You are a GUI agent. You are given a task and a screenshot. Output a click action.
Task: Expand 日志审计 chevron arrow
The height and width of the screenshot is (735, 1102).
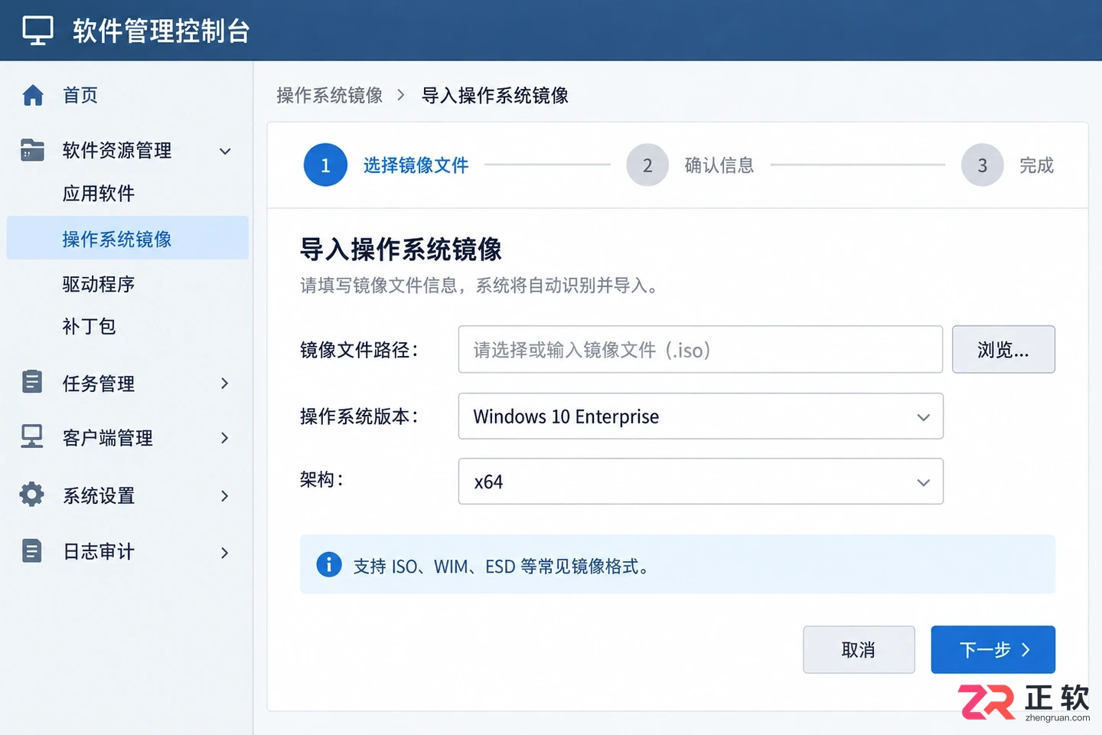[x=225, y=553]
